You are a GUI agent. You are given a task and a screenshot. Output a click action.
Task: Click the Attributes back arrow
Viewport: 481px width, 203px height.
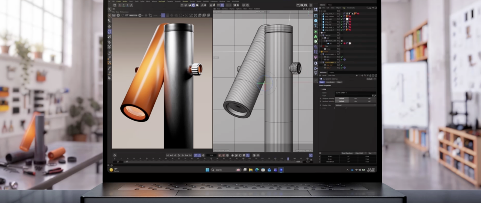point(357,76)
